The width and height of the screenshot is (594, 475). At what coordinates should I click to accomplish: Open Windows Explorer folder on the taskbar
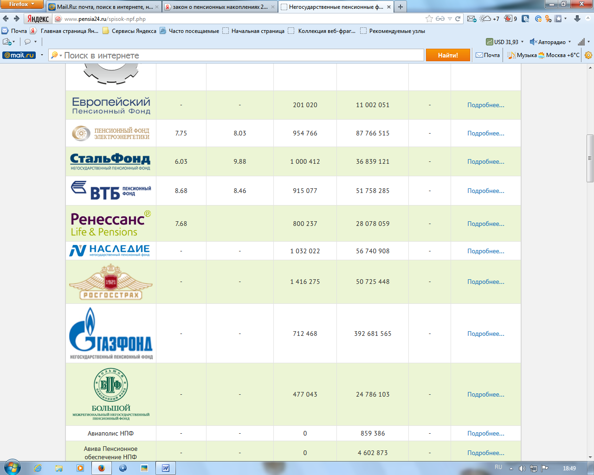59,468
